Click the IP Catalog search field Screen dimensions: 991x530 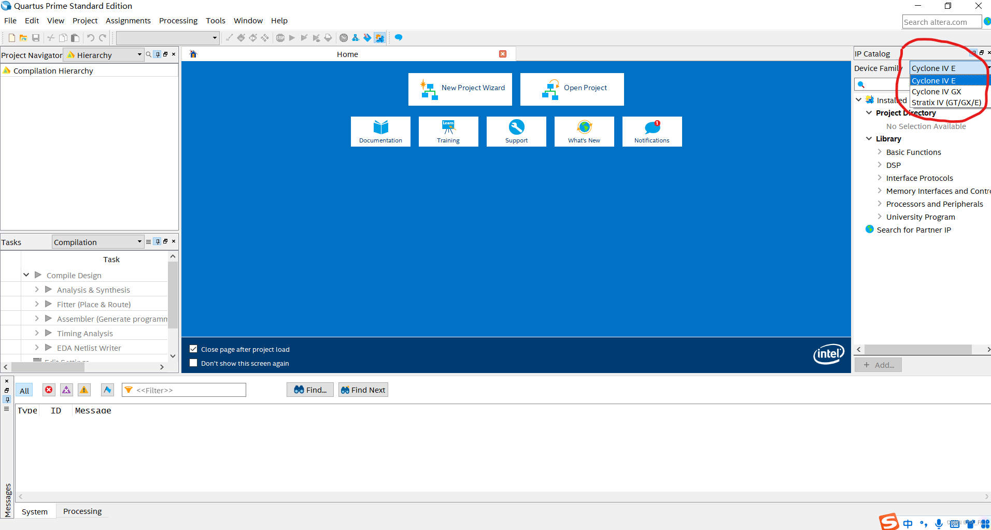(881, 84)
